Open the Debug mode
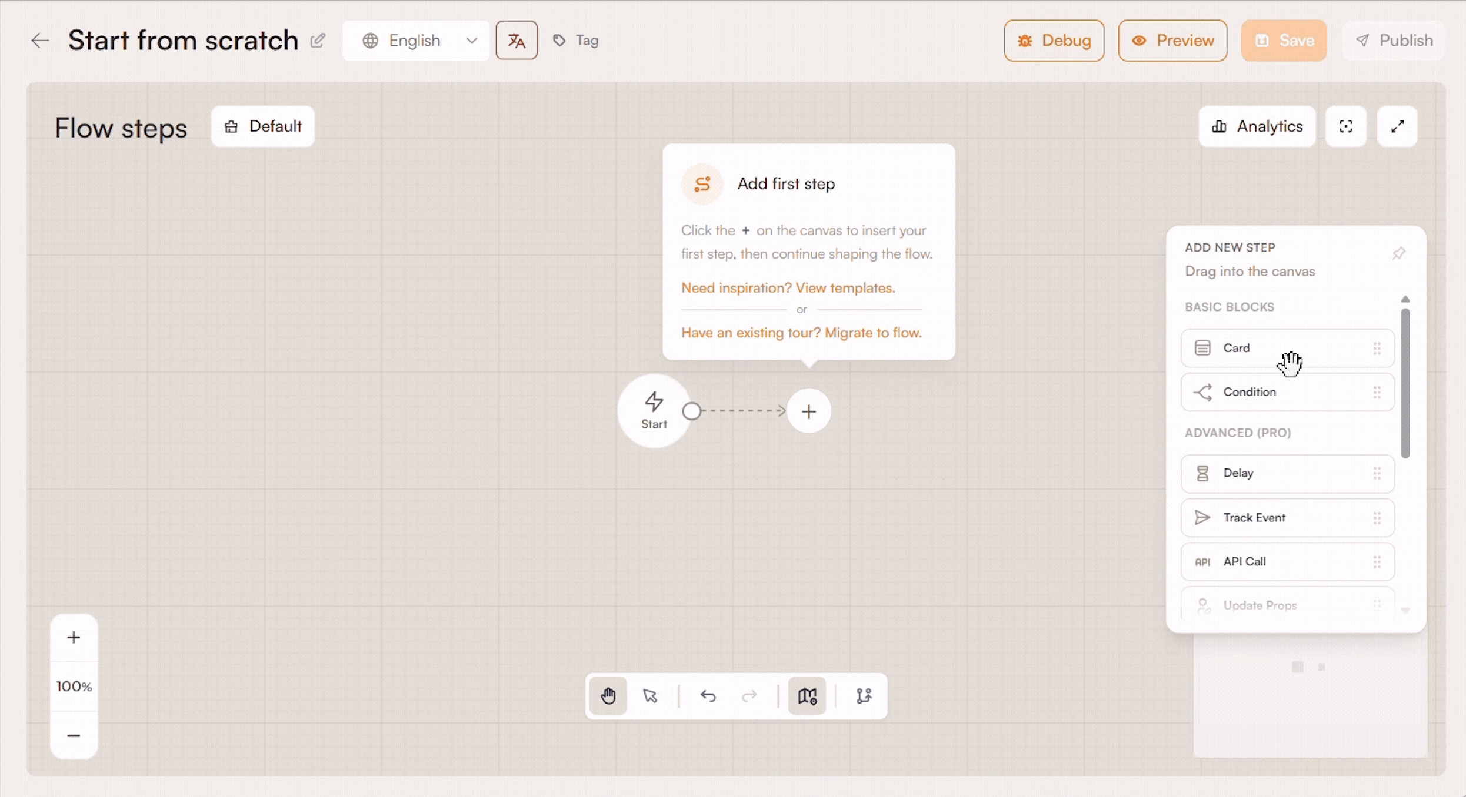1466x797 pixels. pyautogui.click(x=1054, y=41)
